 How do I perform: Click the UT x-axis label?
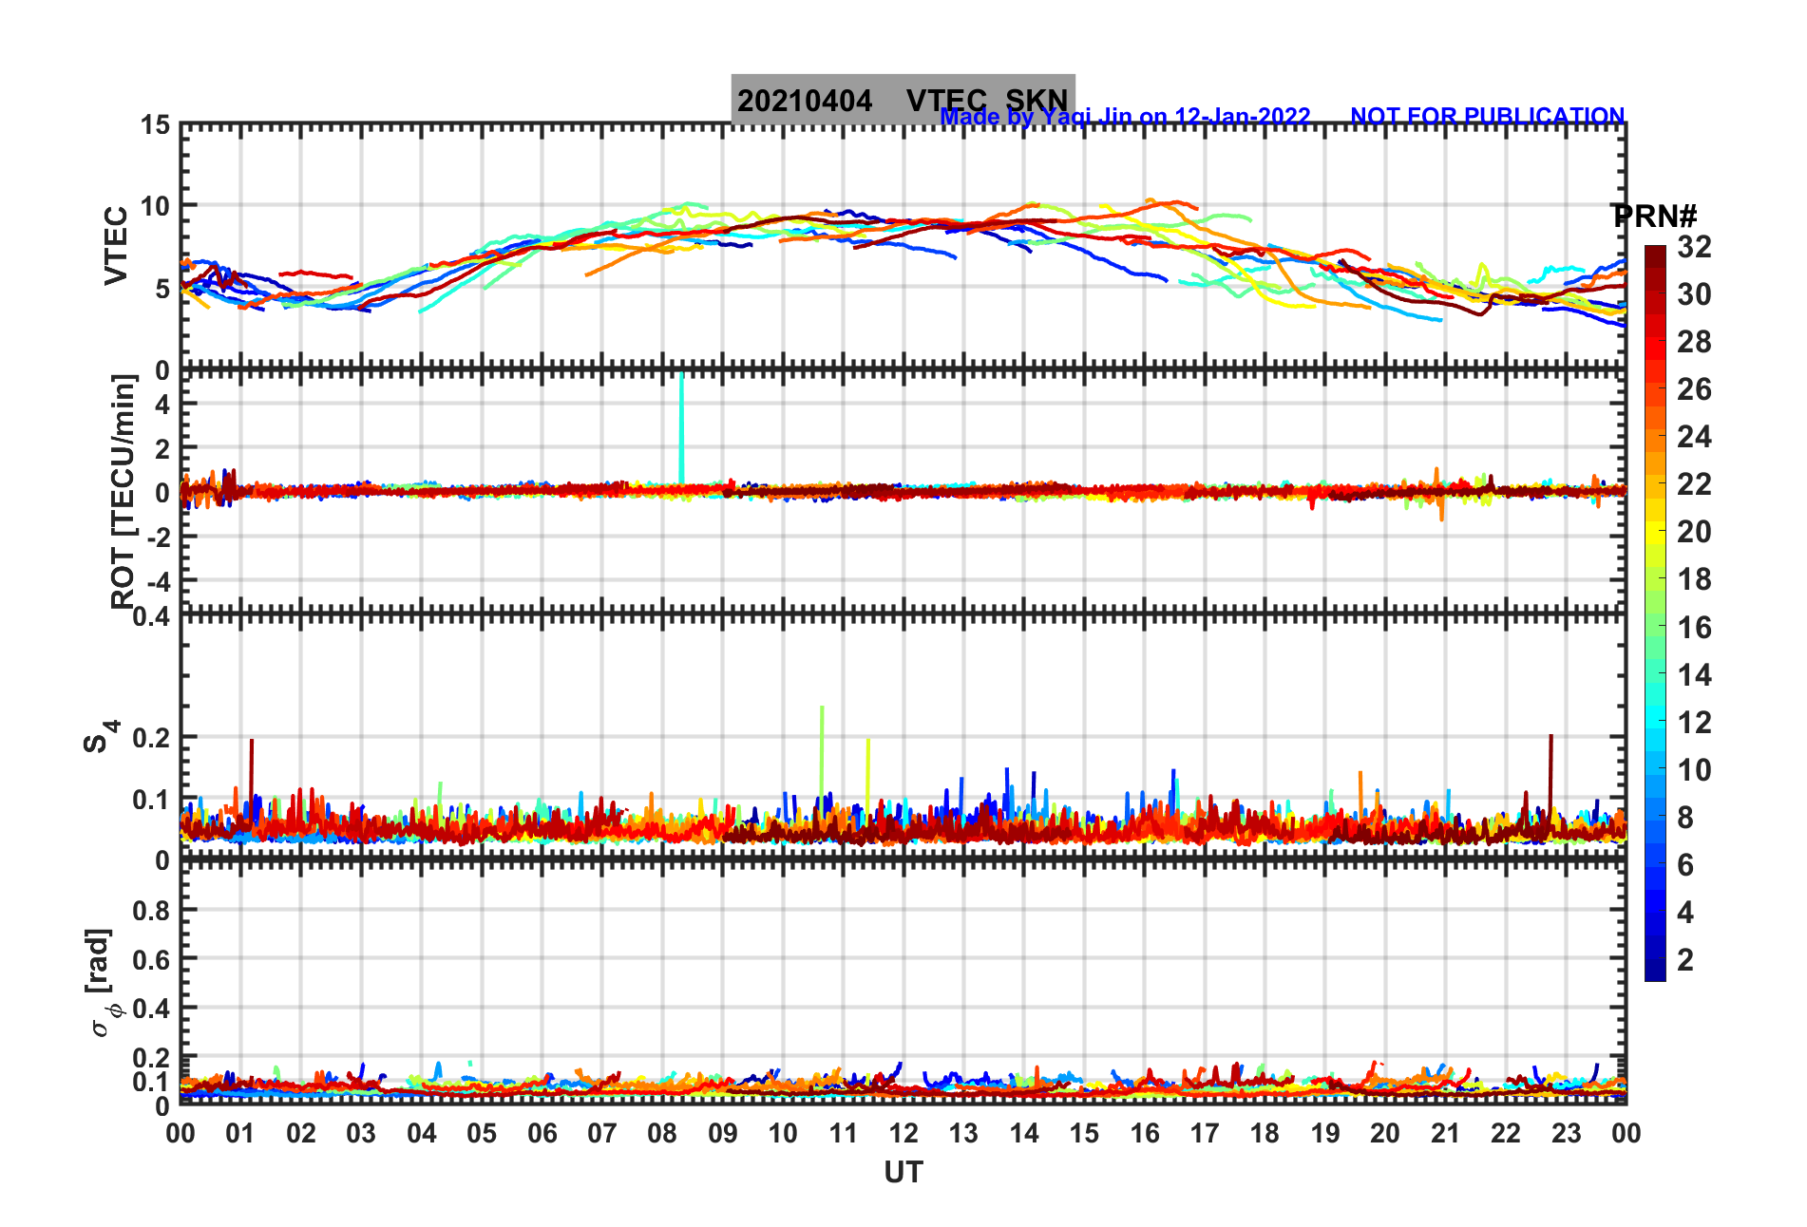point(903,1173)
